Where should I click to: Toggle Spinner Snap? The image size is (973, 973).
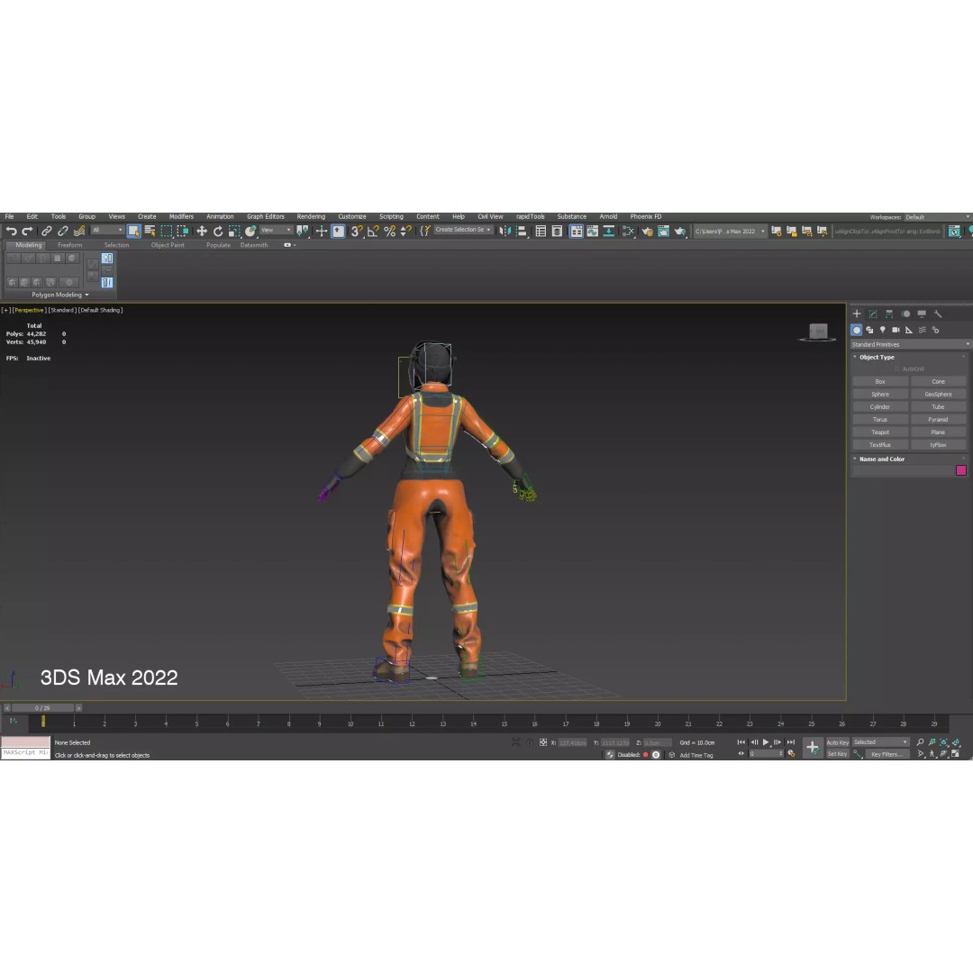coord(405,231)
